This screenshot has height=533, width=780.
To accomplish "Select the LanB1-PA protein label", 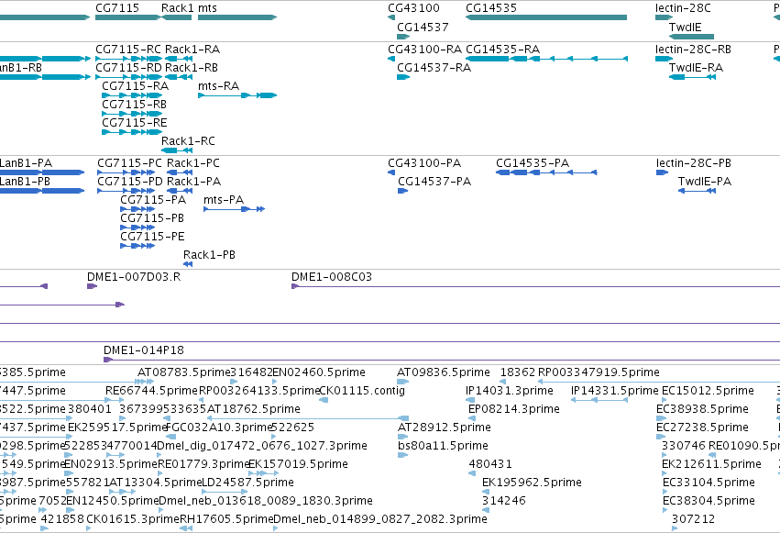I will click(26, 162).
